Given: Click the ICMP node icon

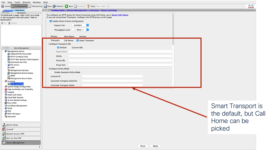Looking at the screenshot, I should point(9,68).
